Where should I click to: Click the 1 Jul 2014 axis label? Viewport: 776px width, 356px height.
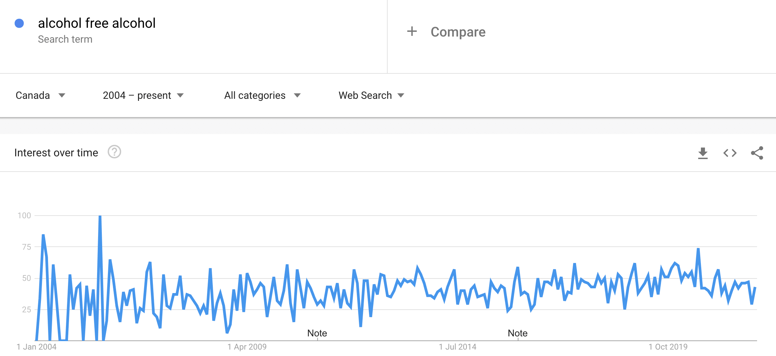(458, 347)
